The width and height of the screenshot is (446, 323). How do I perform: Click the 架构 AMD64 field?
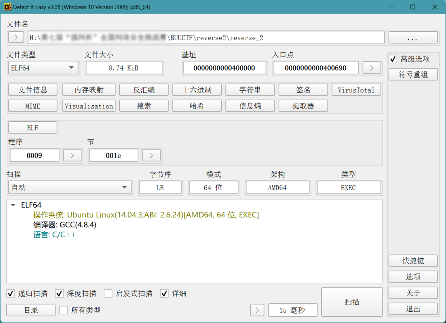(278, 188)
